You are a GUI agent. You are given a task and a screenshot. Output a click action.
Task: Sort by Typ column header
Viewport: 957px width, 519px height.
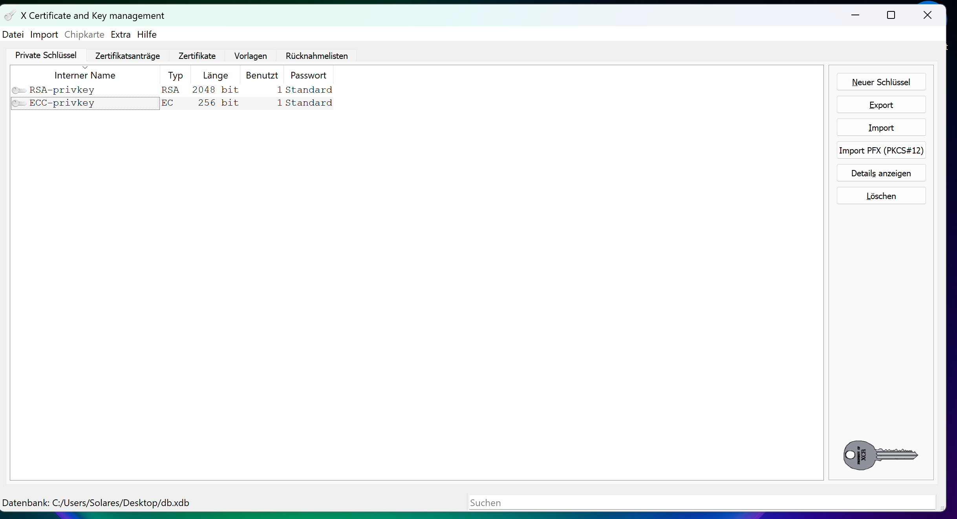(176, 75)
